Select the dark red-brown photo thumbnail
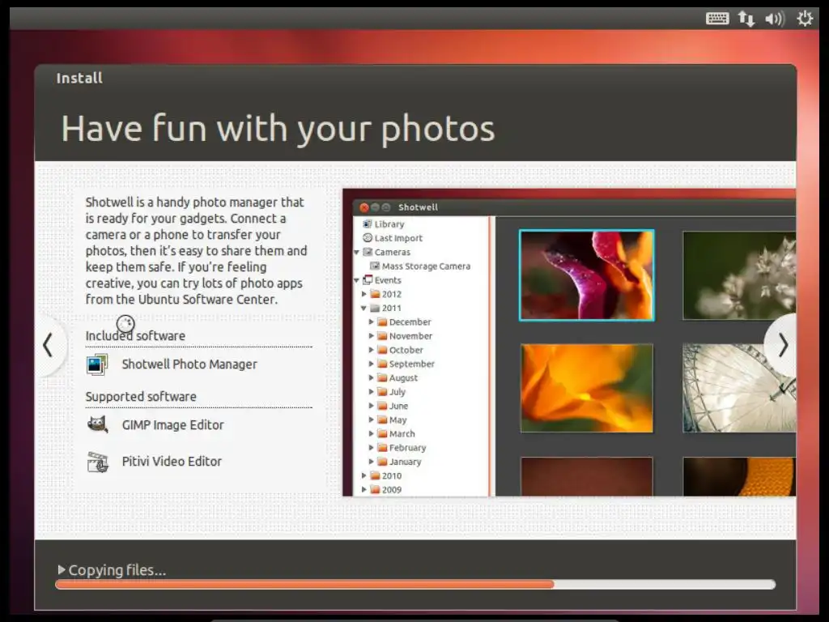This screenshot has width=829, height=622. pyautogui.click(x=586, y=476)
